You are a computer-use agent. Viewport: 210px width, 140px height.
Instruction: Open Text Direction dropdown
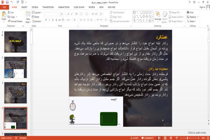click(118, 12)
